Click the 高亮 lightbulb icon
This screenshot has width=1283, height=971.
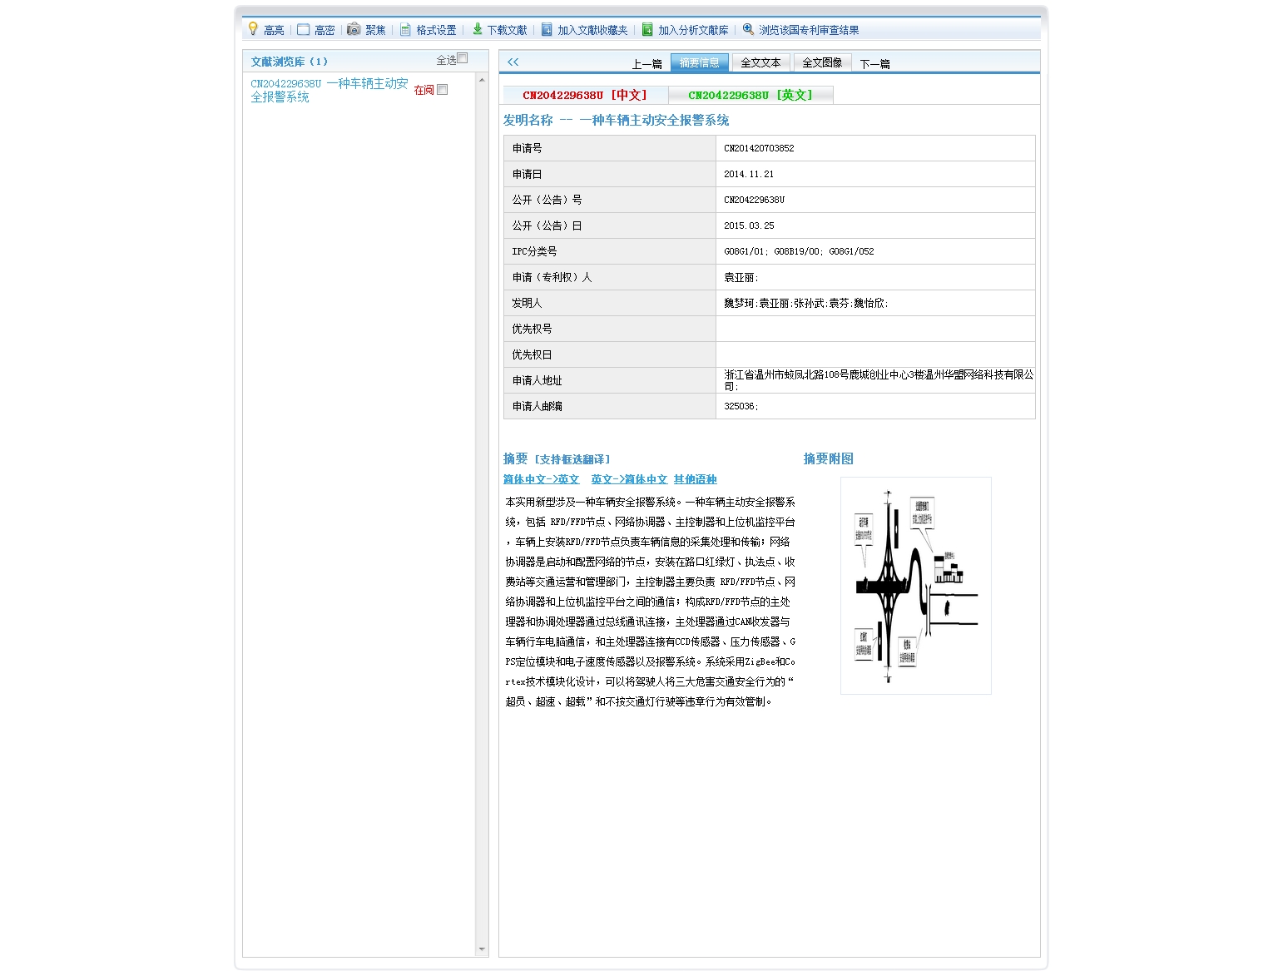(253, 29)
